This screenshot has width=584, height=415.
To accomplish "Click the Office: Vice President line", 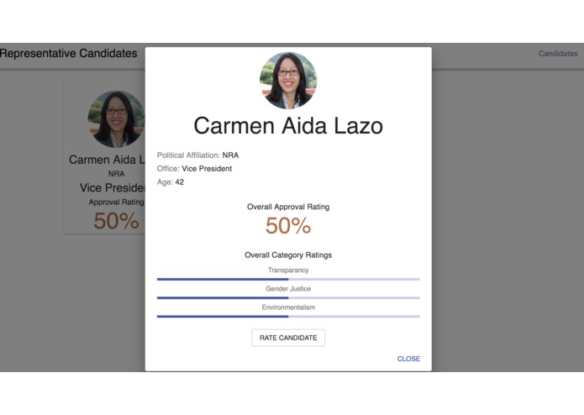I will (x=194, y=169).
